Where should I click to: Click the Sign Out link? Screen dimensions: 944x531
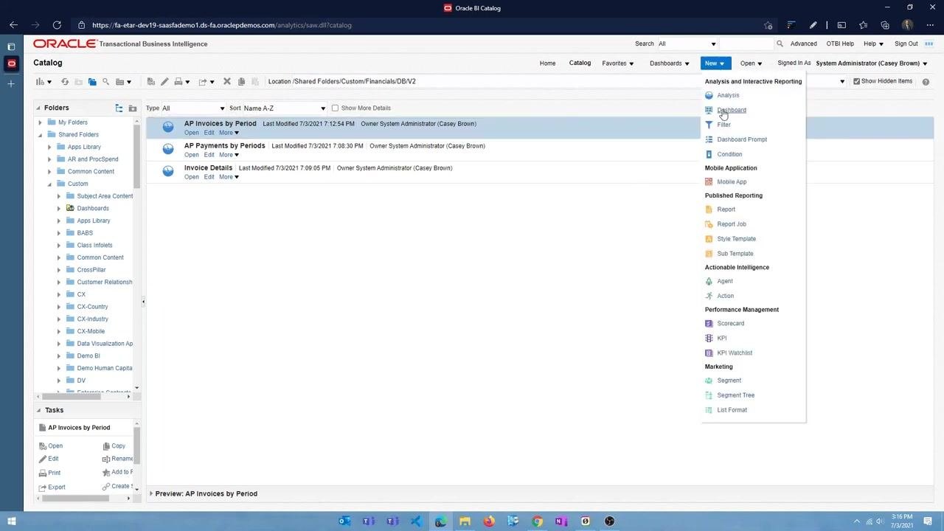click(906, 44)
